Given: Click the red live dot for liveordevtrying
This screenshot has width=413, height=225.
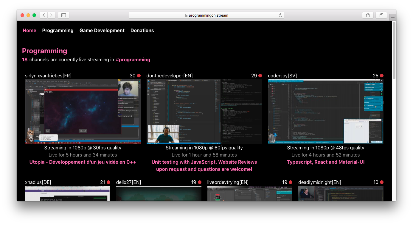Looking at the screenshot, I should pyautogui.click(x=291, y=182).
